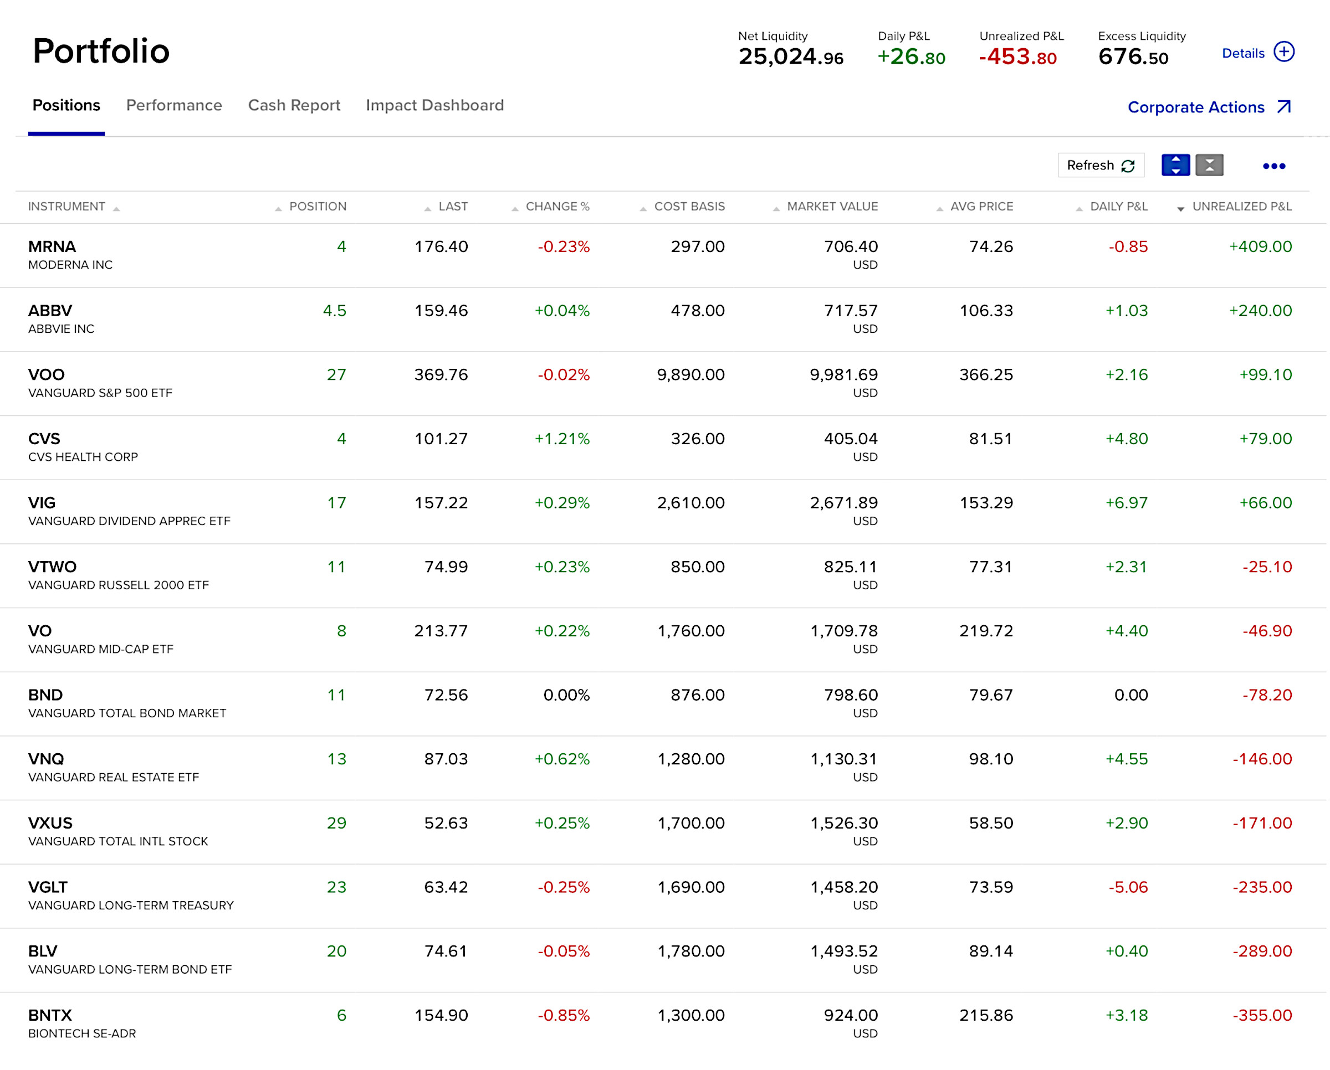Screen dimensions: 1330x1070
Task: Click ABBV market value 717.57
Action: pos(851,311)
